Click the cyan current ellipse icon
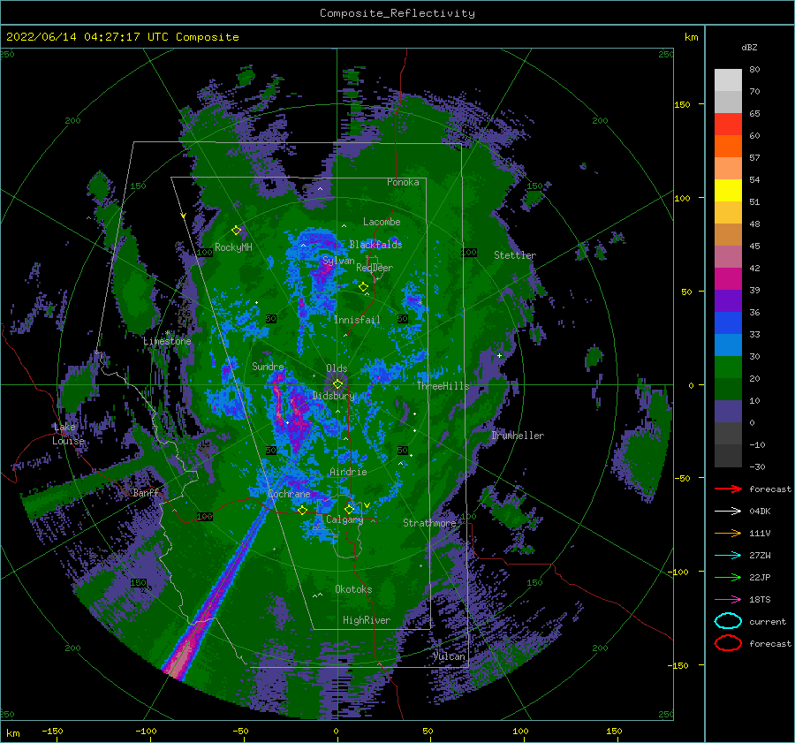This screenshot has height=743, width=795. pos(728,621)
